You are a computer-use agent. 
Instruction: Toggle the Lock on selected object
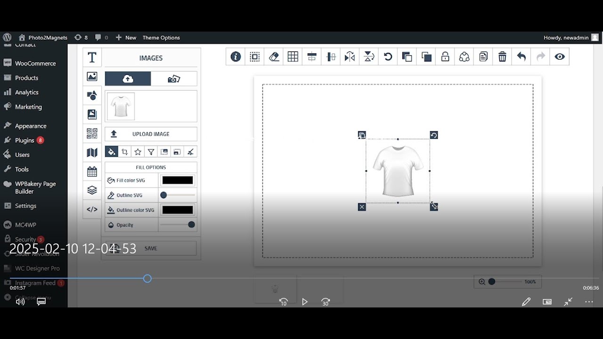445,56
